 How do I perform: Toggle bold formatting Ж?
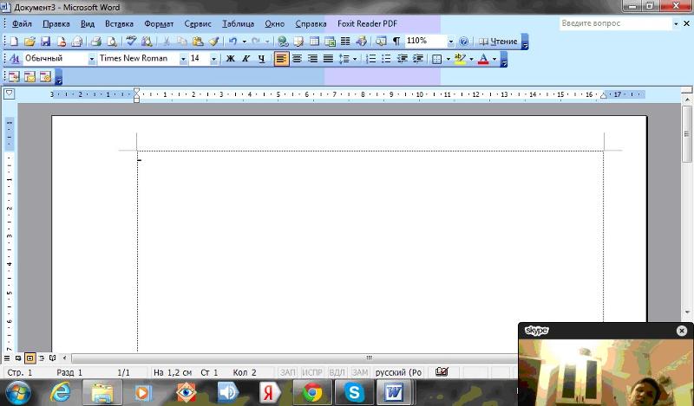point(230,58)
